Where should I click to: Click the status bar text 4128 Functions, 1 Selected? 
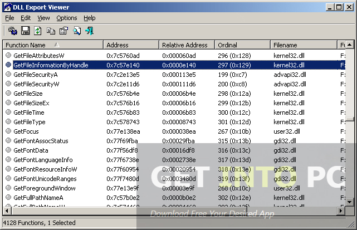point(39,223)
